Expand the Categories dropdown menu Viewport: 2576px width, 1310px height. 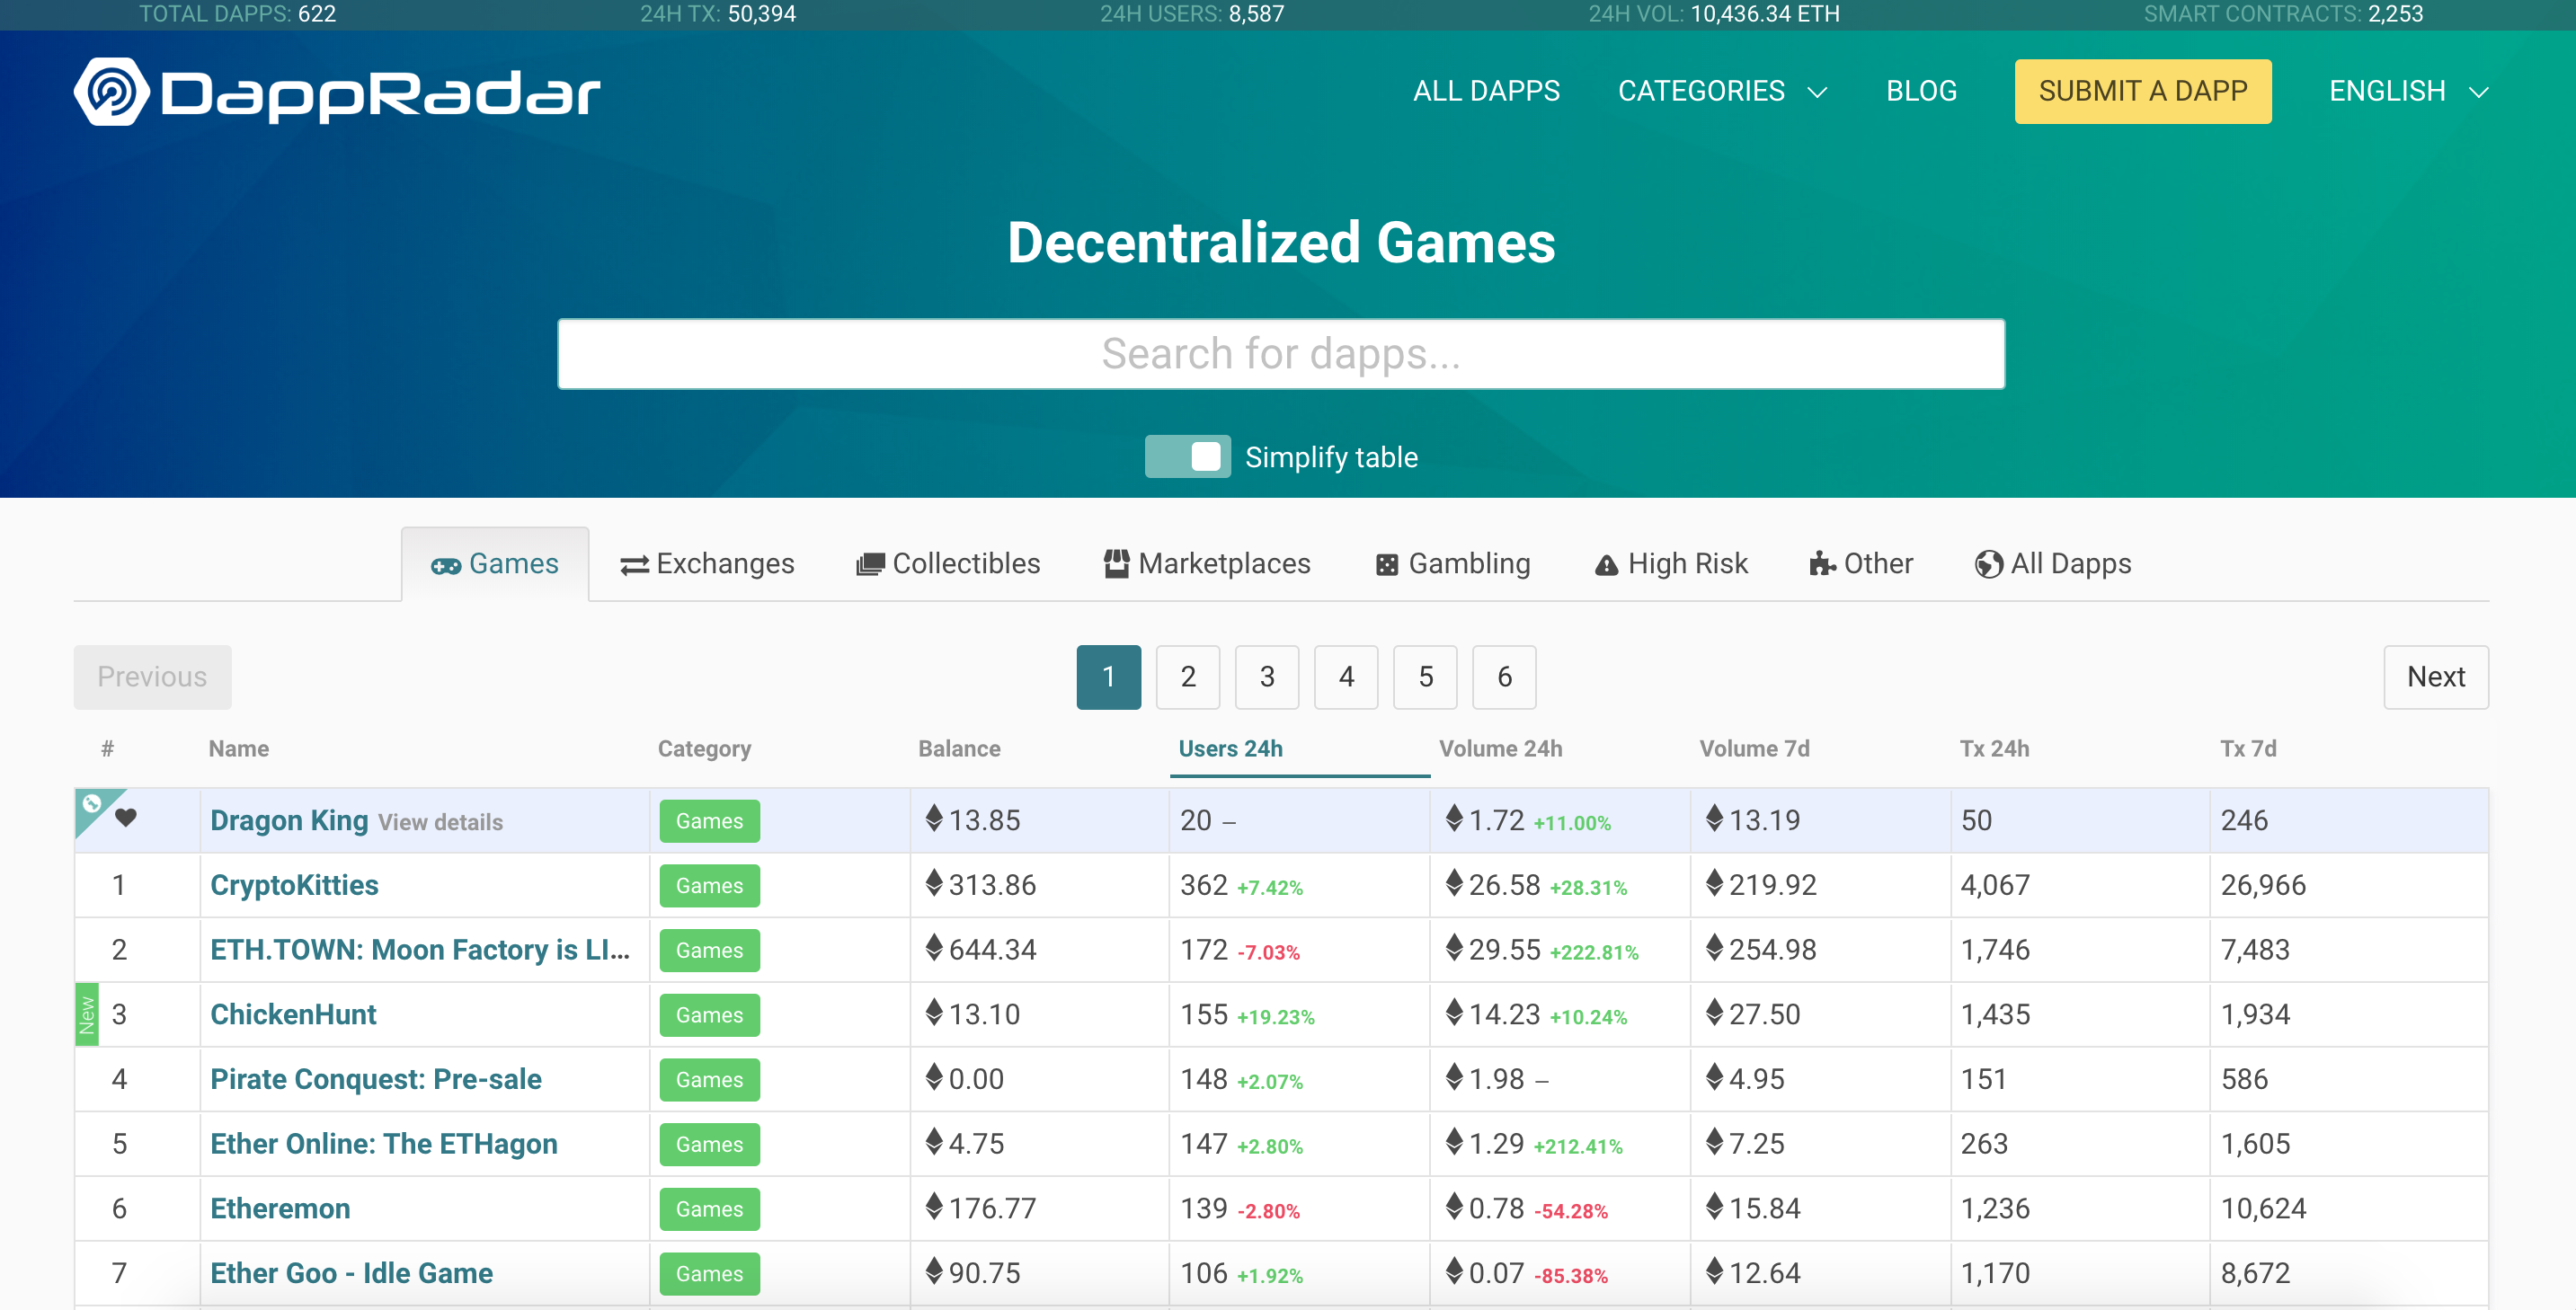point(1722,92)
